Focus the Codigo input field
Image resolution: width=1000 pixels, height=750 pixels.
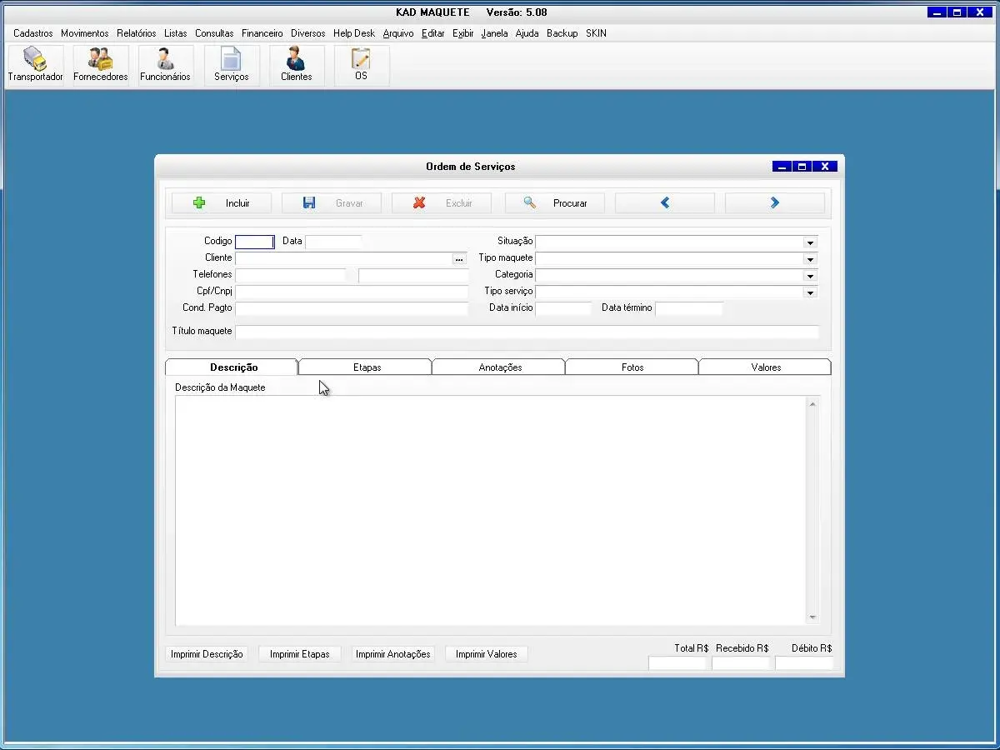[255, 242]
